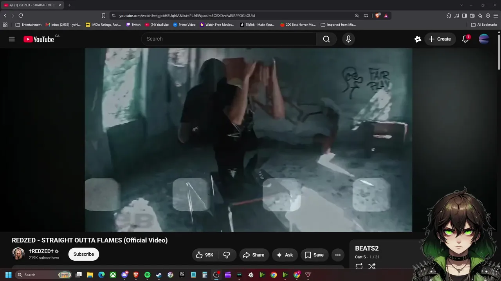Click the YouTube search magnifier button
Viewport: 501px width, 281px height.
coord(326,39)
